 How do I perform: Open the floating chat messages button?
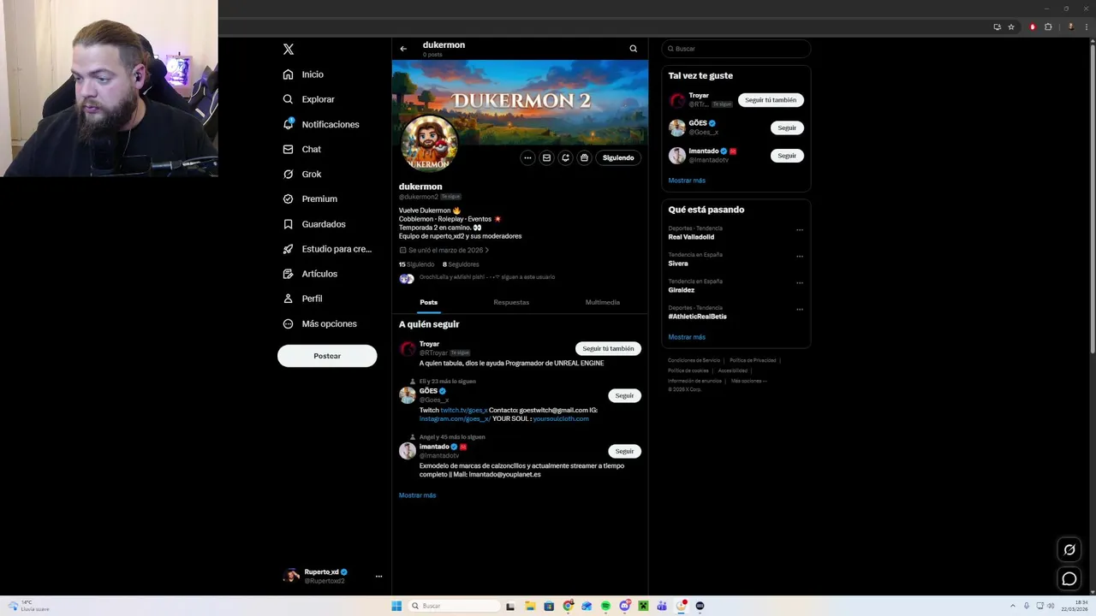coord(1069,579)
